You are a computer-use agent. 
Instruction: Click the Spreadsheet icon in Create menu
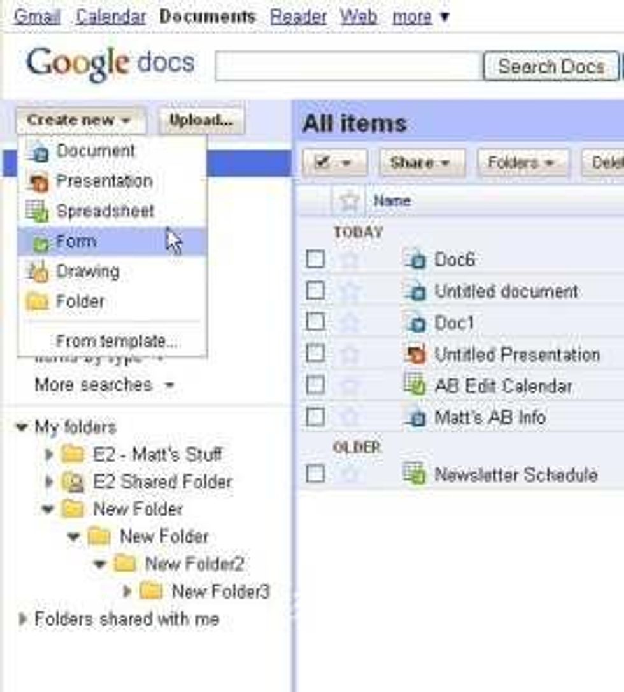pos(38,211)
